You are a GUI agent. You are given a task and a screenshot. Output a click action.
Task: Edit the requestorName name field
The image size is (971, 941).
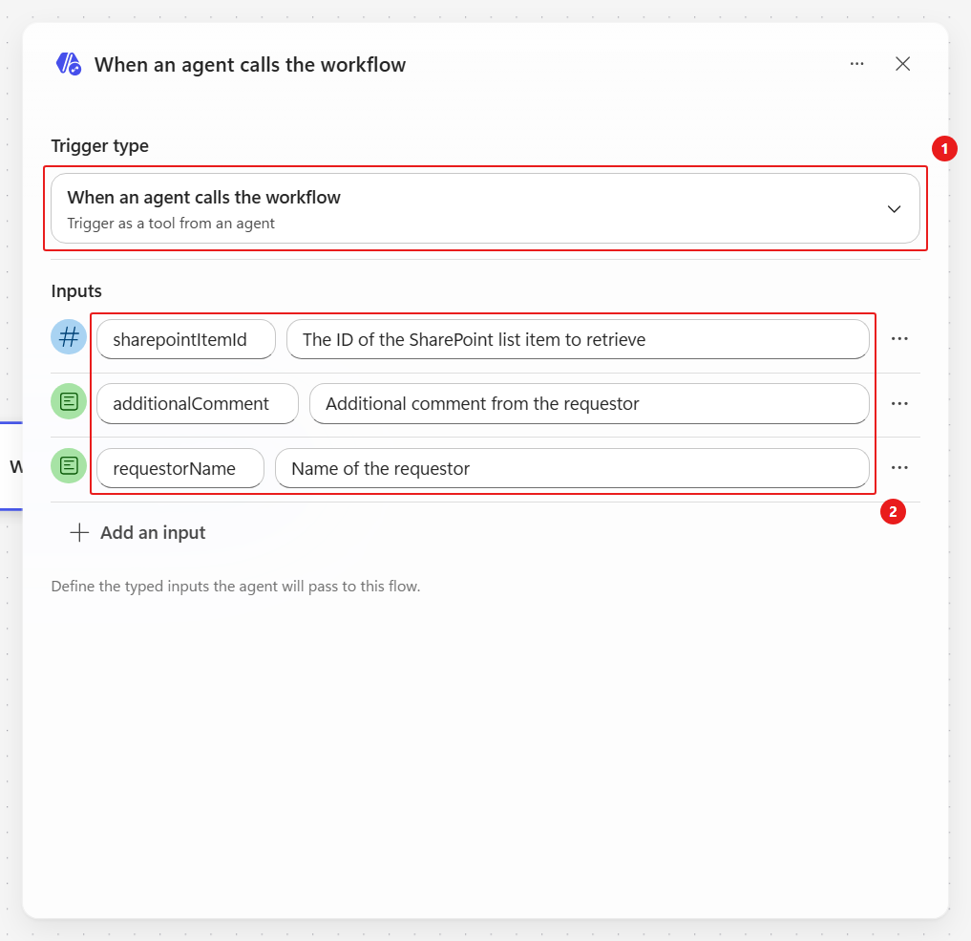coord(180,468)
